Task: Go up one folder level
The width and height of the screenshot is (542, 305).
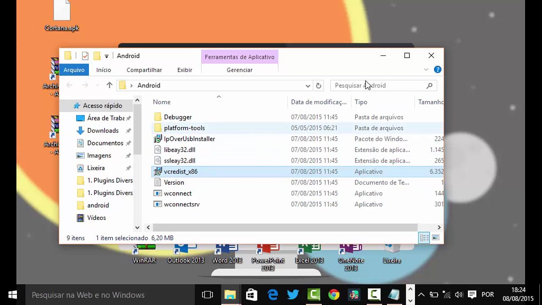Action: point(109,85)
